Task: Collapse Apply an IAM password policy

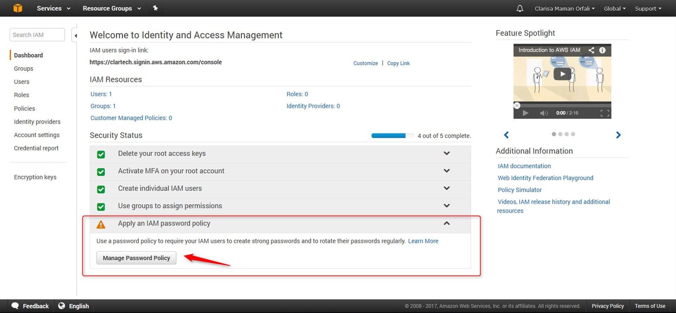Action: 446,223
